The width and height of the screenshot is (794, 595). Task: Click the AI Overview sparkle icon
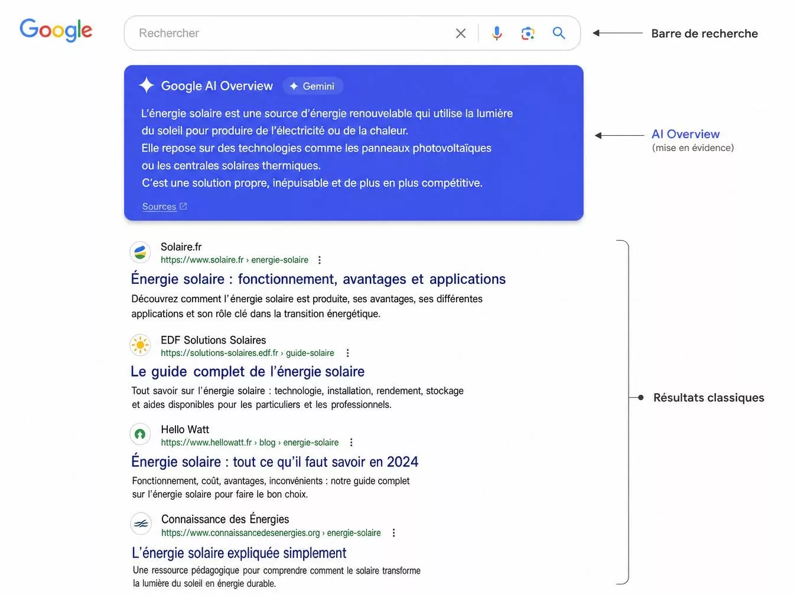coord(147,86)
